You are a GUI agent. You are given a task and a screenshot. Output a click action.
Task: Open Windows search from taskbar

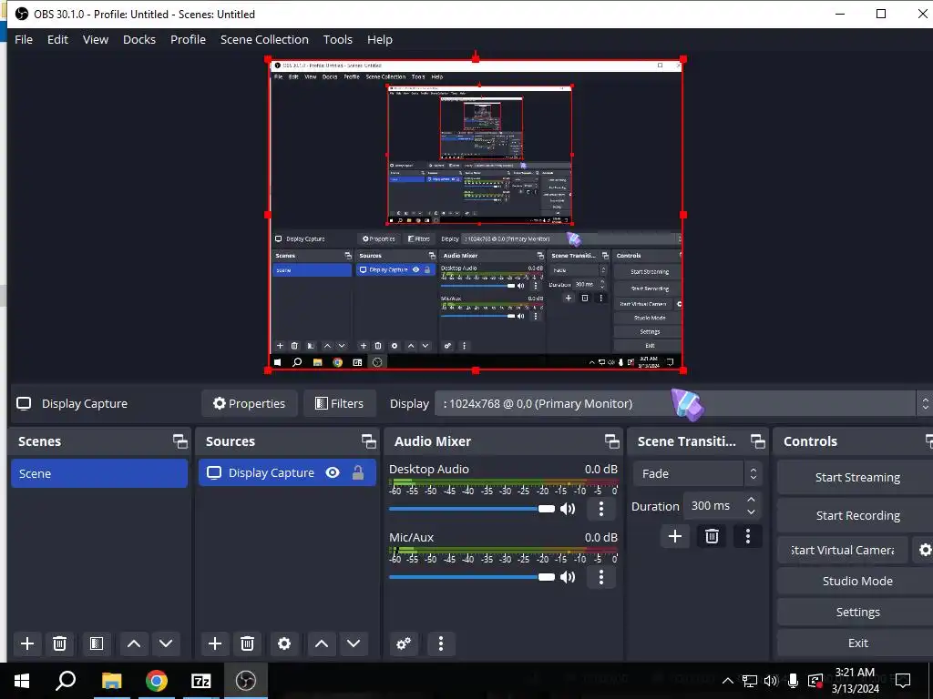click(x=66, y=681)
